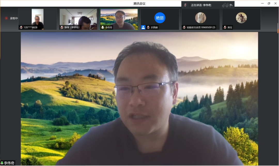
Task: Click muted mic icon beside 黄钰
Action: (225, 27)
